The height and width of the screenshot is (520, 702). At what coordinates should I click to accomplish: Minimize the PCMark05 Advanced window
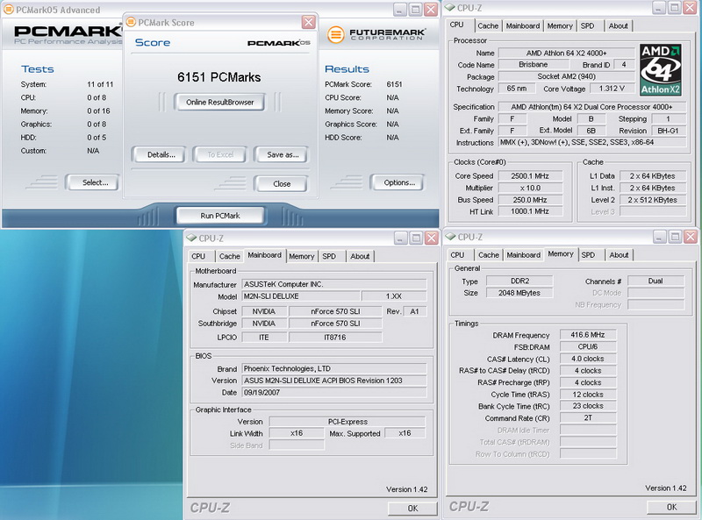click(400, 10)
